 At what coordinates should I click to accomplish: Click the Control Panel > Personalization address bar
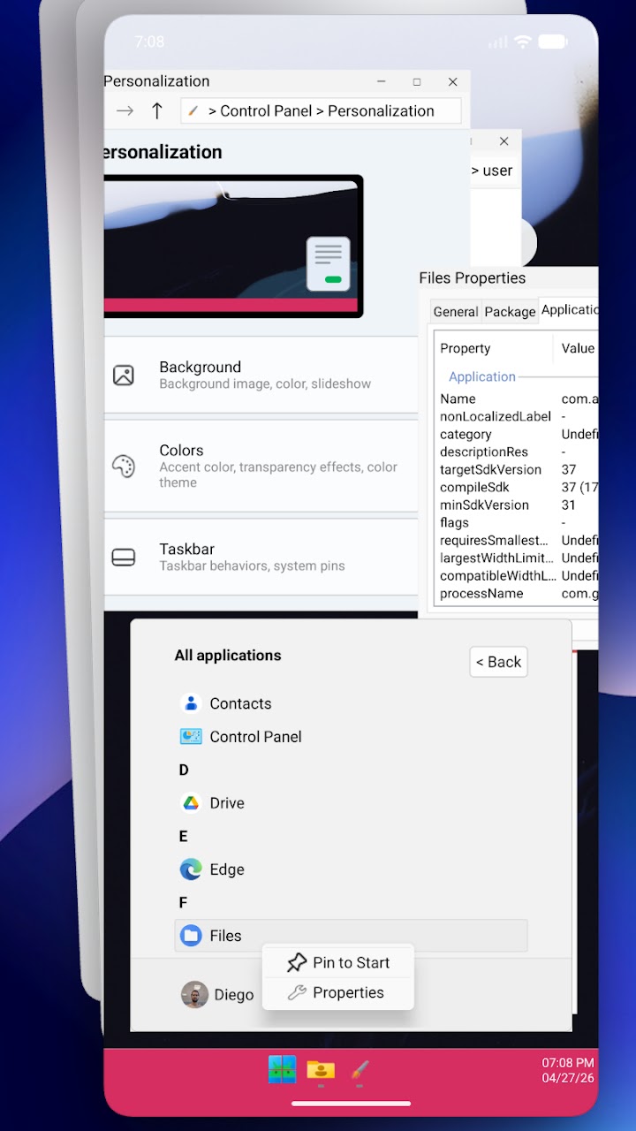click(321, 110)
